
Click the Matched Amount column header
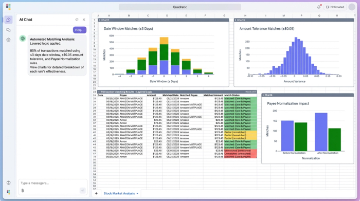(213, 95)
